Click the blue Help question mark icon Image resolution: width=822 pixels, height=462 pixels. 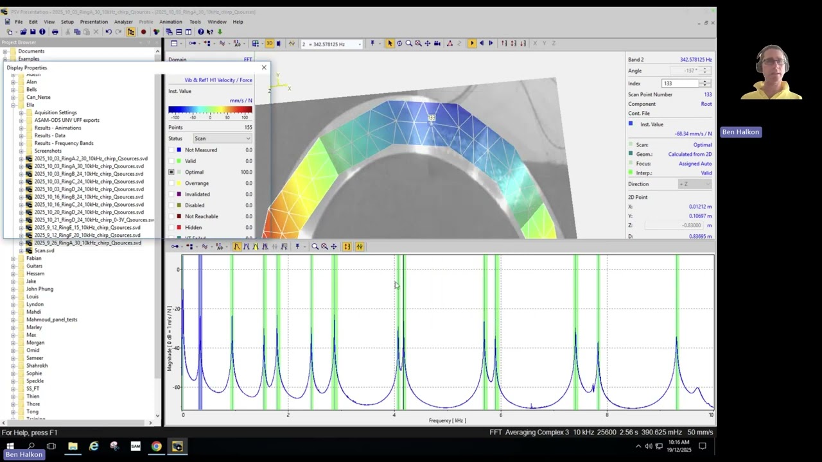click(x=201, y=32)
